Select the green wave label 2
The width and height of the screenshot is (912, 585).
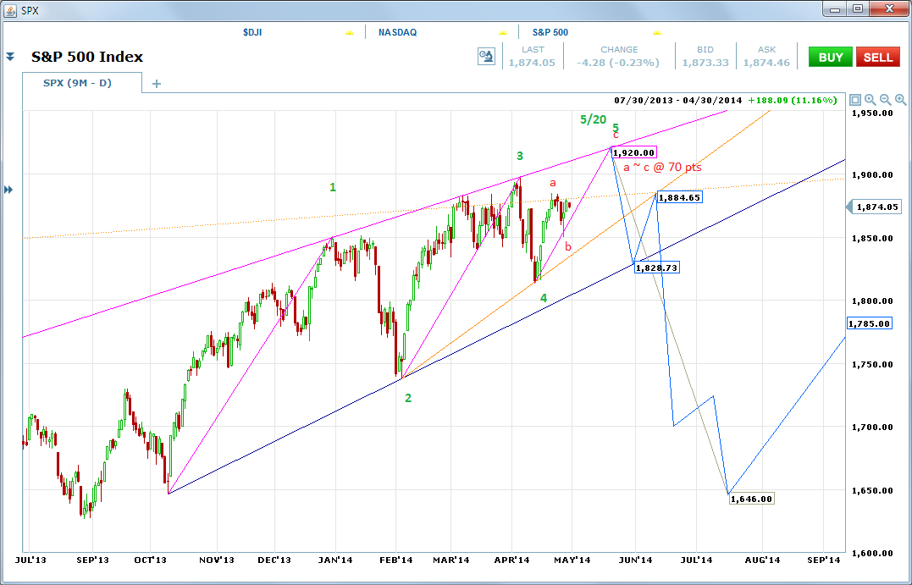point(408,398)
